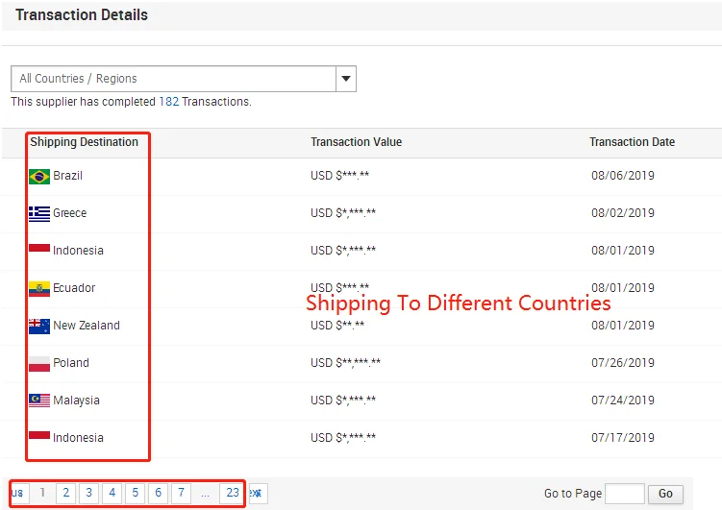This screenshot has width=722, height=510.
Task: Click the Ecuador flag icon
Action: tap(39, 289)
